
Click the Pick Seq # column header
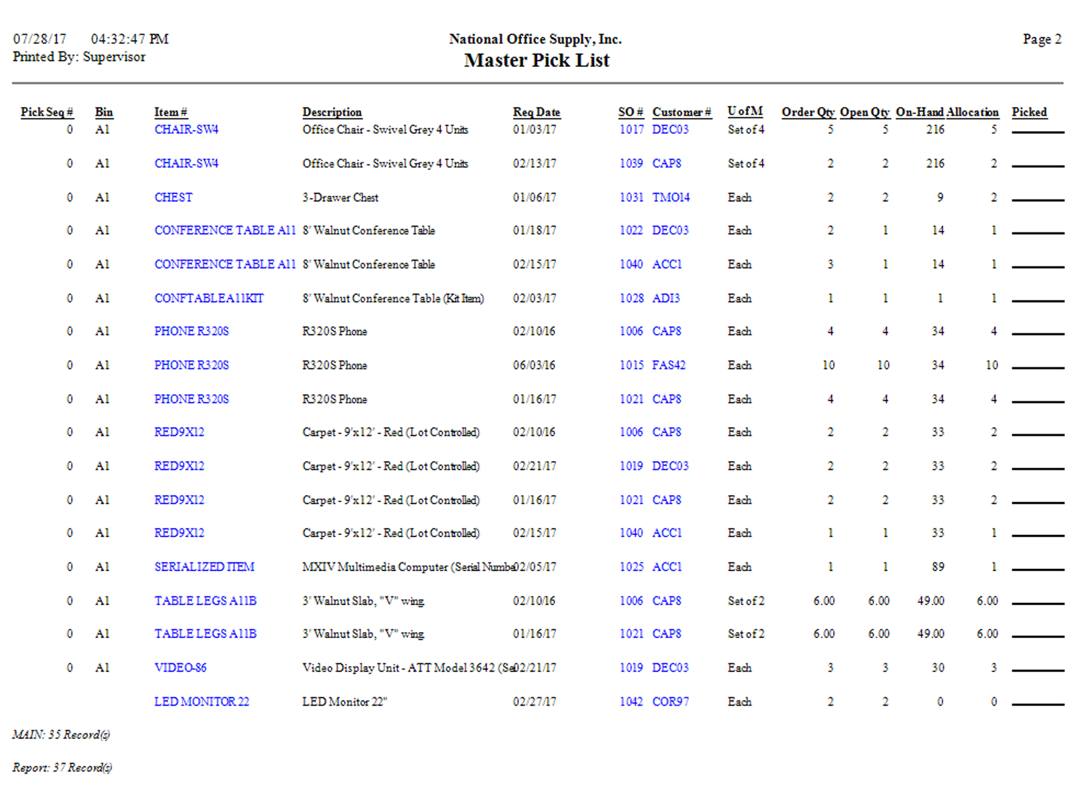pyautogui.click(x=47, y=112)
